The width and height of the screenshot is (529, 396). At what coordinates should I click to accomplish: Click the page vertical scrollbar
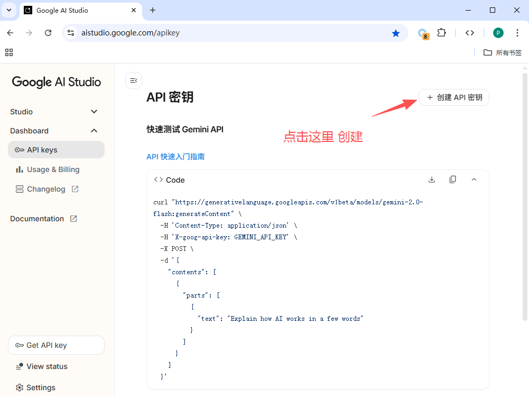[525, 196]
